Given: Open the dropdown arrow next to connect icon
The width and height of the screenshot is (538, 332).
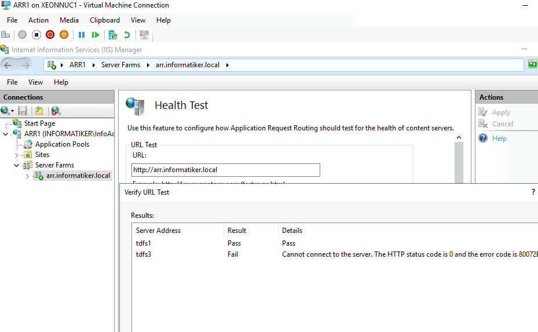Looking at the screenshot, I should click(12, 111).
